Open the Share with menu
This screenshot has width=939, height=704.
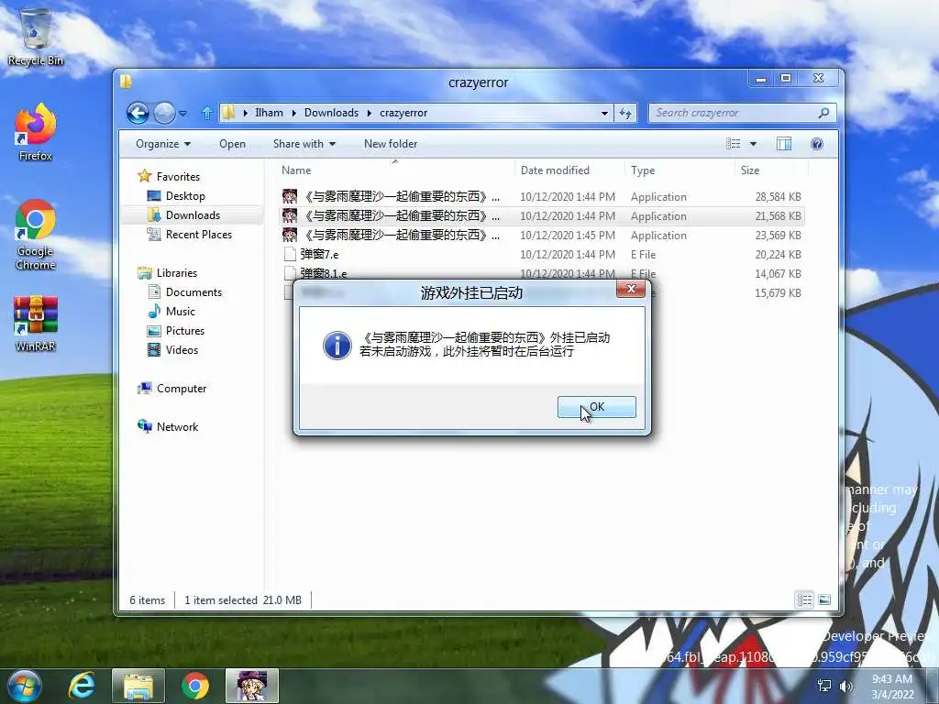pos(304,144)
